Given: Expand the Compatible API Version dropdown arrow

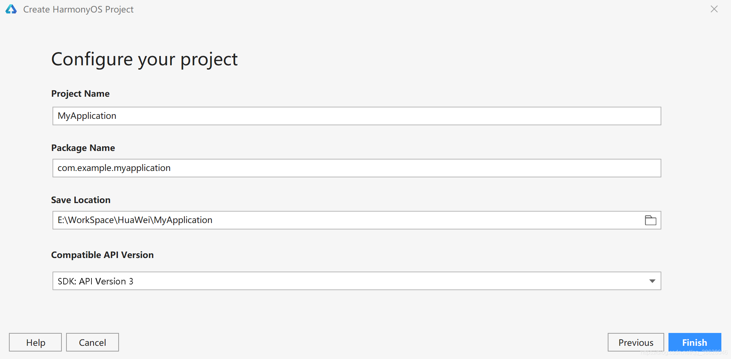Looking at the screenshot, I should pos(652,281).
